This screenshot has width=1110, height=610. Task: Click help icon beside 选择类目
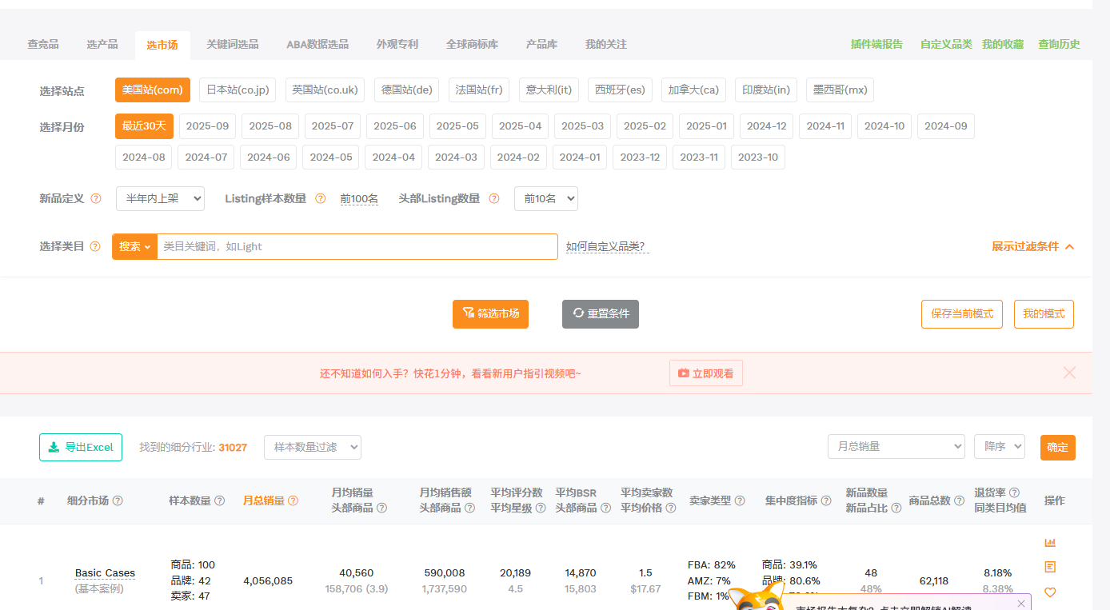pos(95,247)
